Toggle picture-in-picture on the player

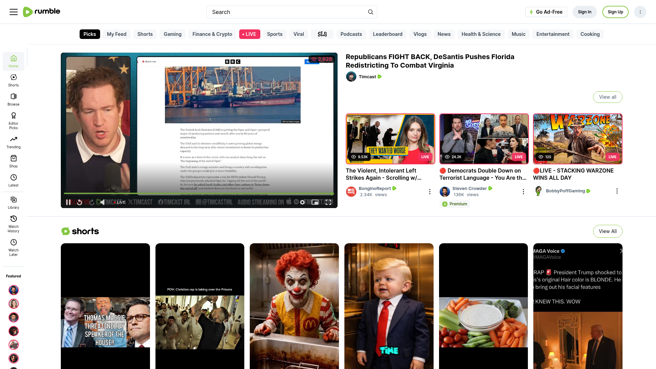(x=315, y=202)
